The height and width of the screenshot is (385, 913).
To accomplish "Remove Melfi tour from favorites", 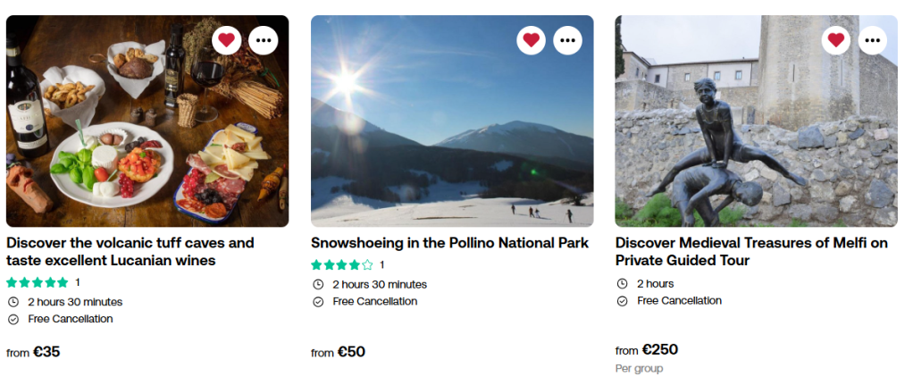I will tap(835, 39).
